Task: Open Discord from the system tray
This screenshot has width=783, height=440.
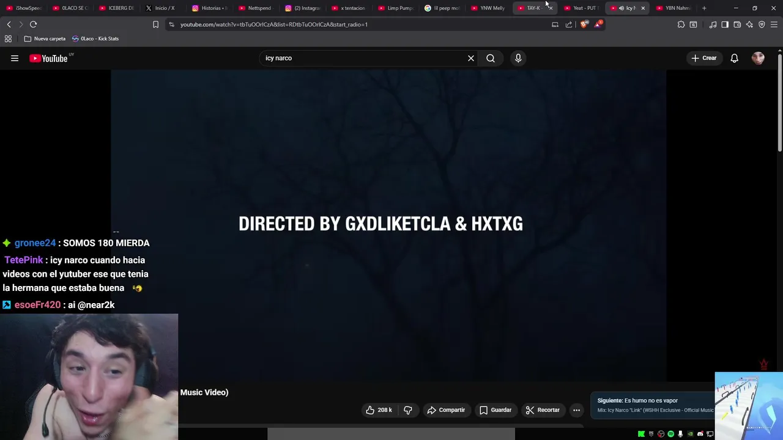Action: (x=700, y=434)
